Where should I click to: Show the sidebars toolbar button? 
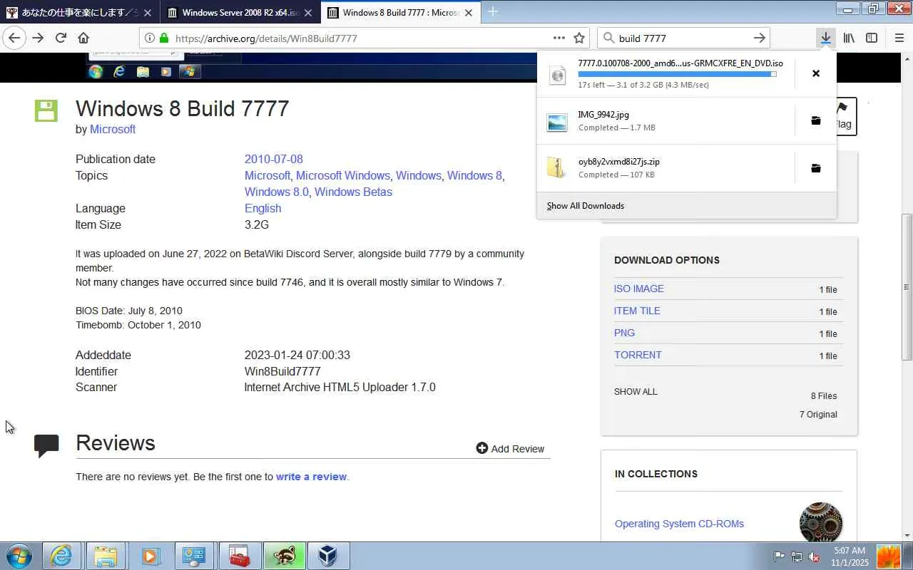(872, 38)
